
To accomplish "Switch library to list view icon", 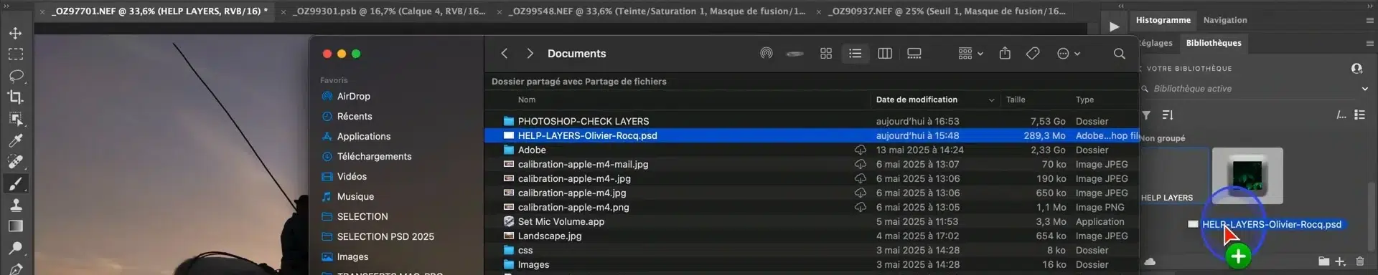I will [x=1359, y=115].
